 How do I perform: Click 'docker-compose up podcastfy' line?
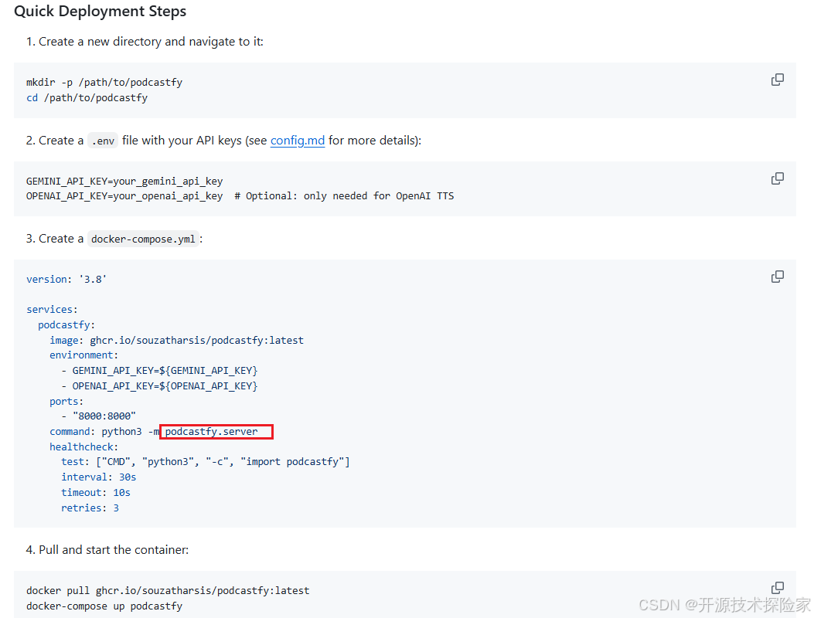(x=104, y=606)
